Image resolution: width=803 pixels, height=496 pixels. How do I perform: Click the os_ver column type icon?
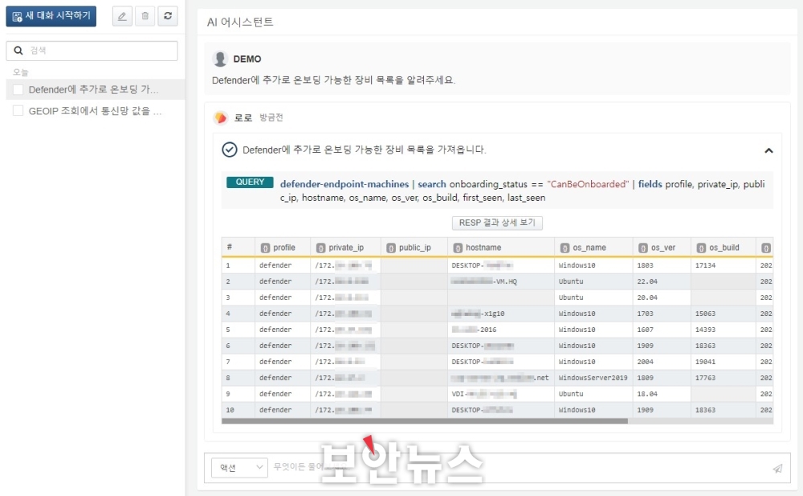point(643,248)
